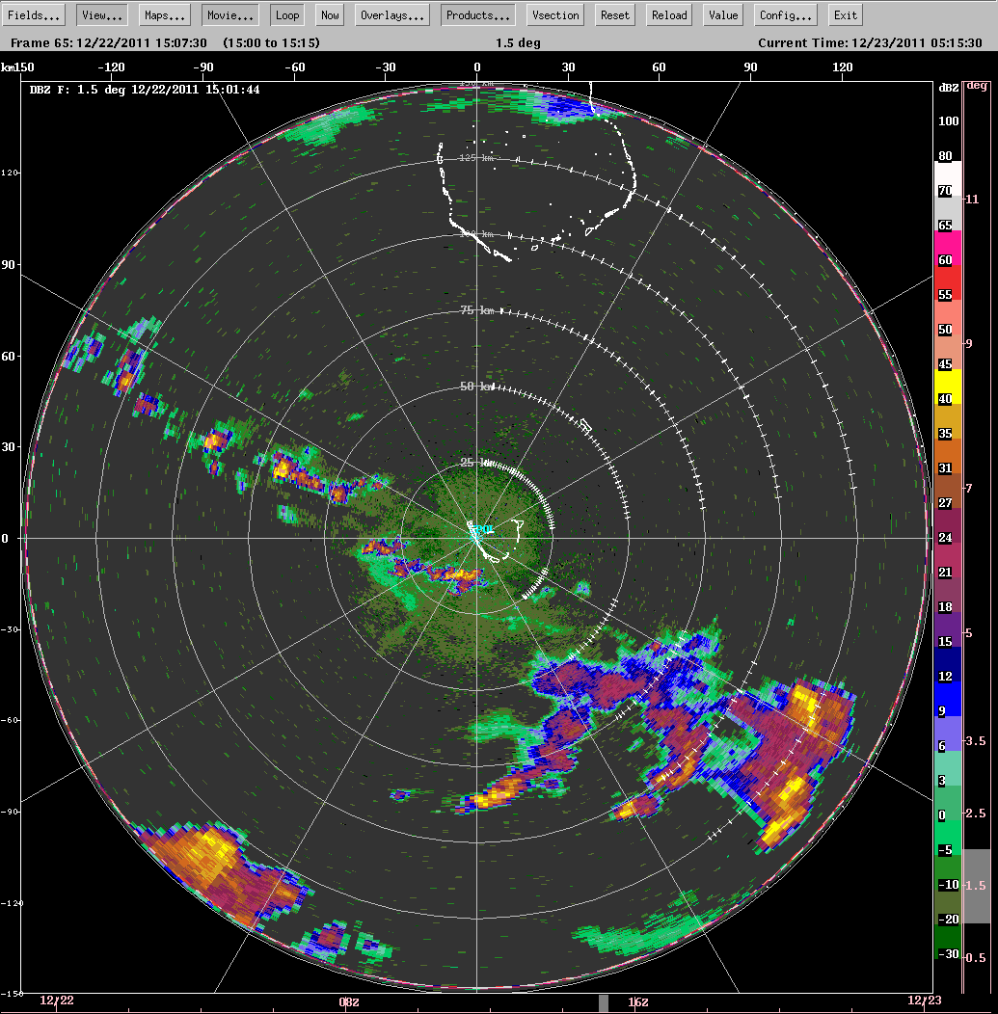998x1014 pixels.
Task: Reload the radar data
Action: tap(669, 15)
